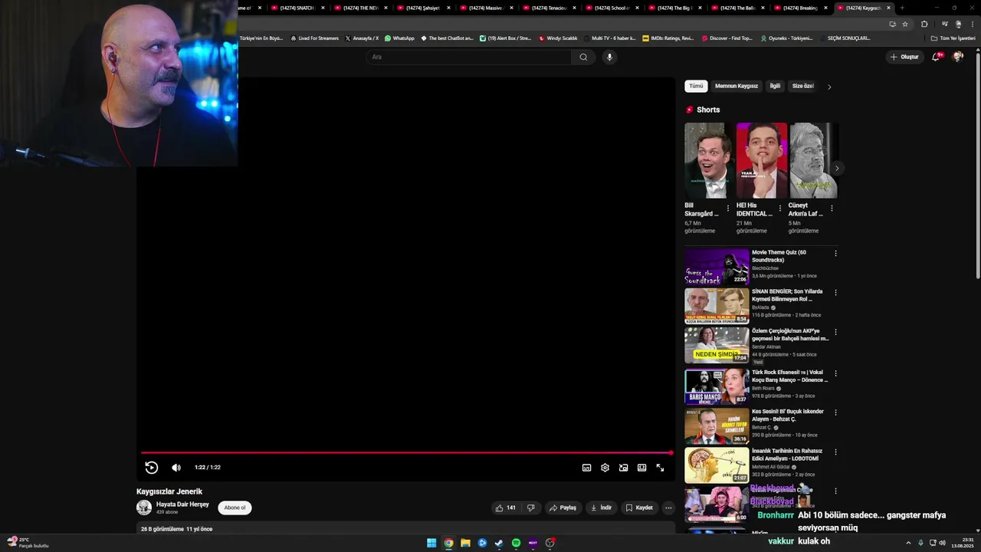Open Spotify from the taskbar

[516, 543]
